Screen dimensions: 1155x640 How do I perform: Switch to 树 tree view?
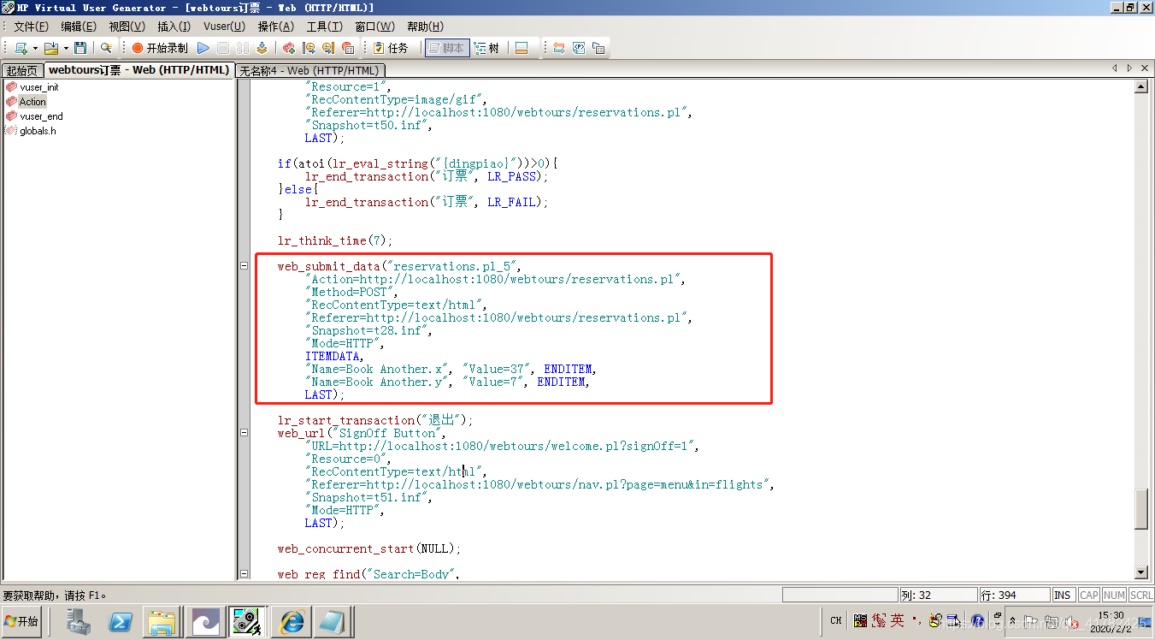[486, 48]
